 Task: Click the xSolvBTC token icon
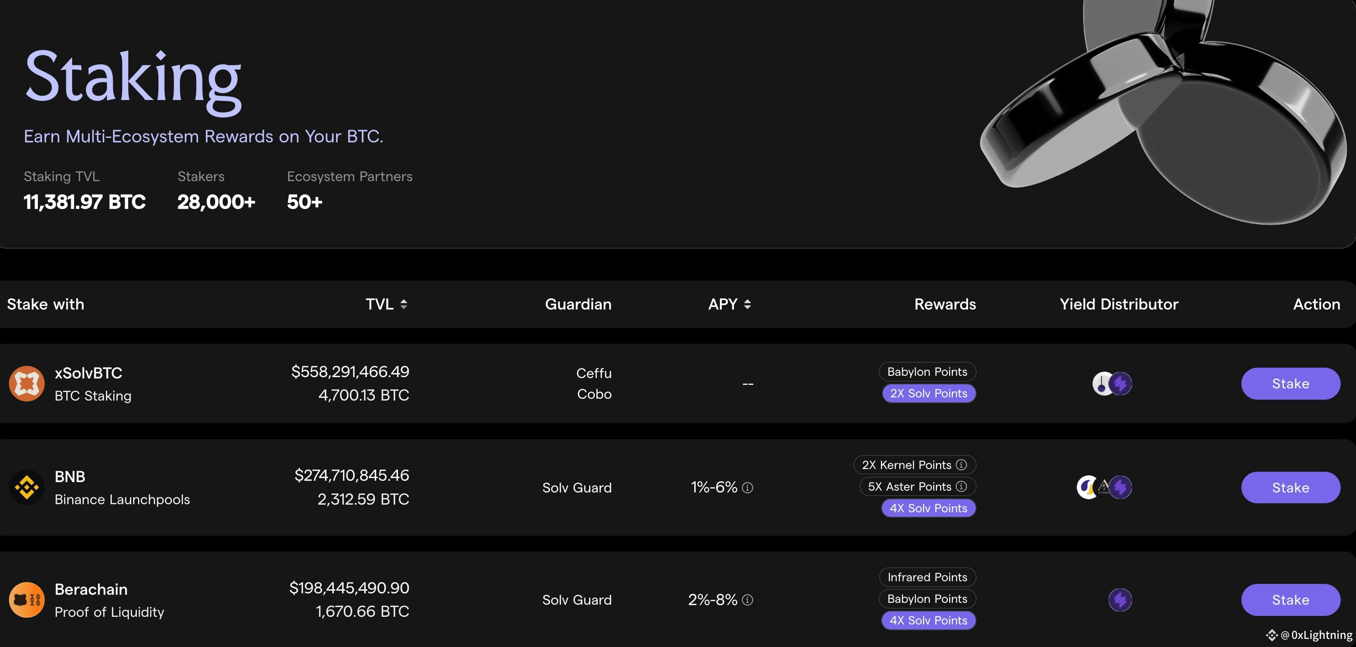point(26,384)
